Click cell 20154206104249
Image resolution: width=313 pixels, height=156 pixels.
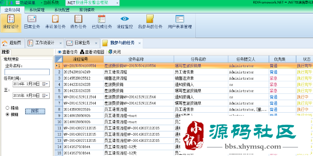click(83, 72)
